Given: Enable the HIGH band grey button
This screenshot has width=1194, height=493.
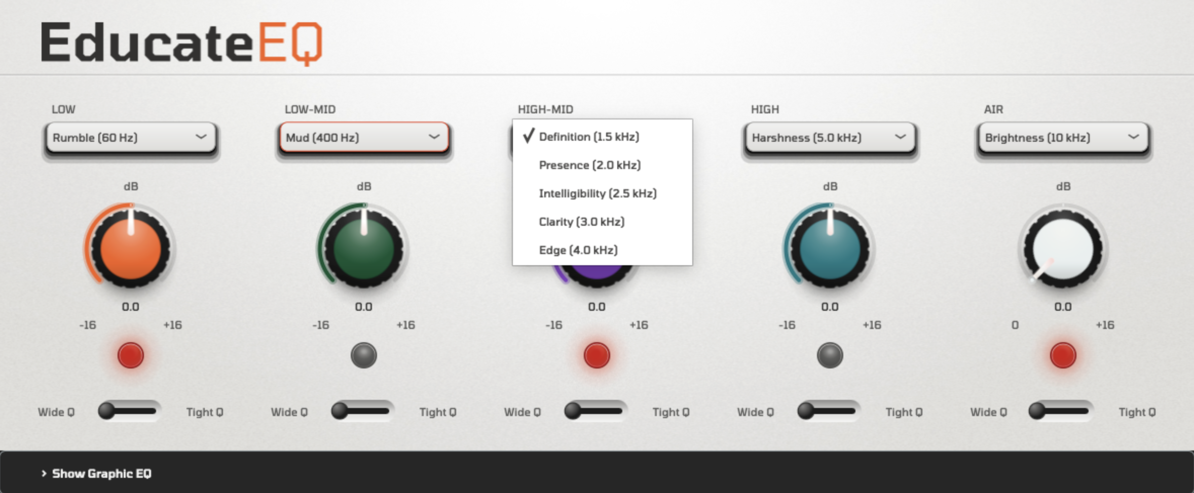Looking at the screenshot, I should 830,355.
